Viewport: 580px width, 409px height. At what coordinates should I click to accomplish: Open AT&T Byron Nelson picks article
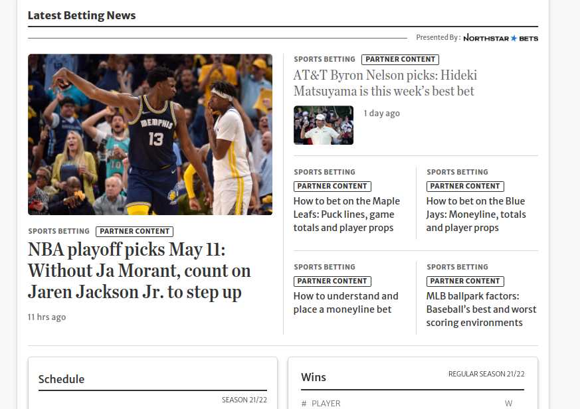point(385,83)
